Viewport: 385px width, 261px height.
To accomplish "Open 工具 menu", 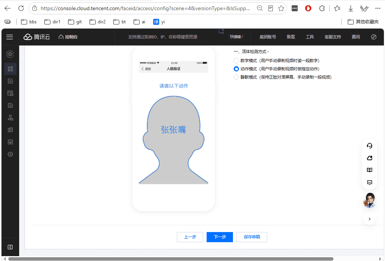I will pyautogui.click(x=310, y=37).
